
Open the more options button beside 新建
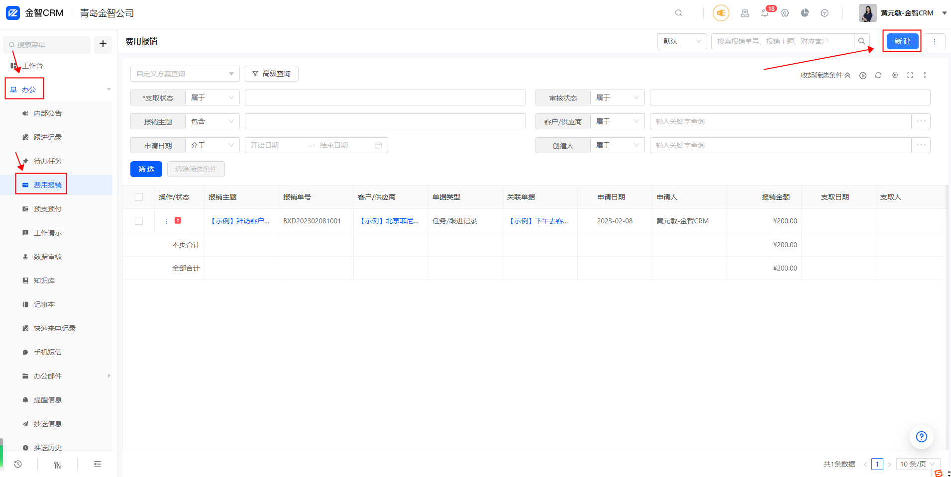coord(935,41)
